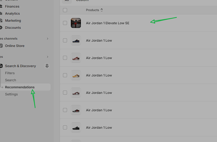Click the Marketing icon in the sidebar
Viewport: 217px width, 142px height.
click(2, 21)
